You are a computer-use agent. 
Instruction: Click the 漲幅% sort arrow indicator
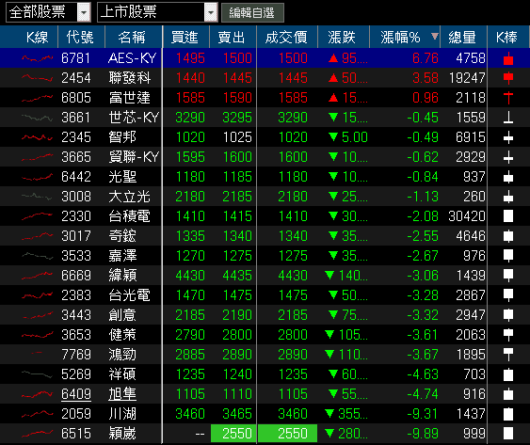tap(435, 36)
